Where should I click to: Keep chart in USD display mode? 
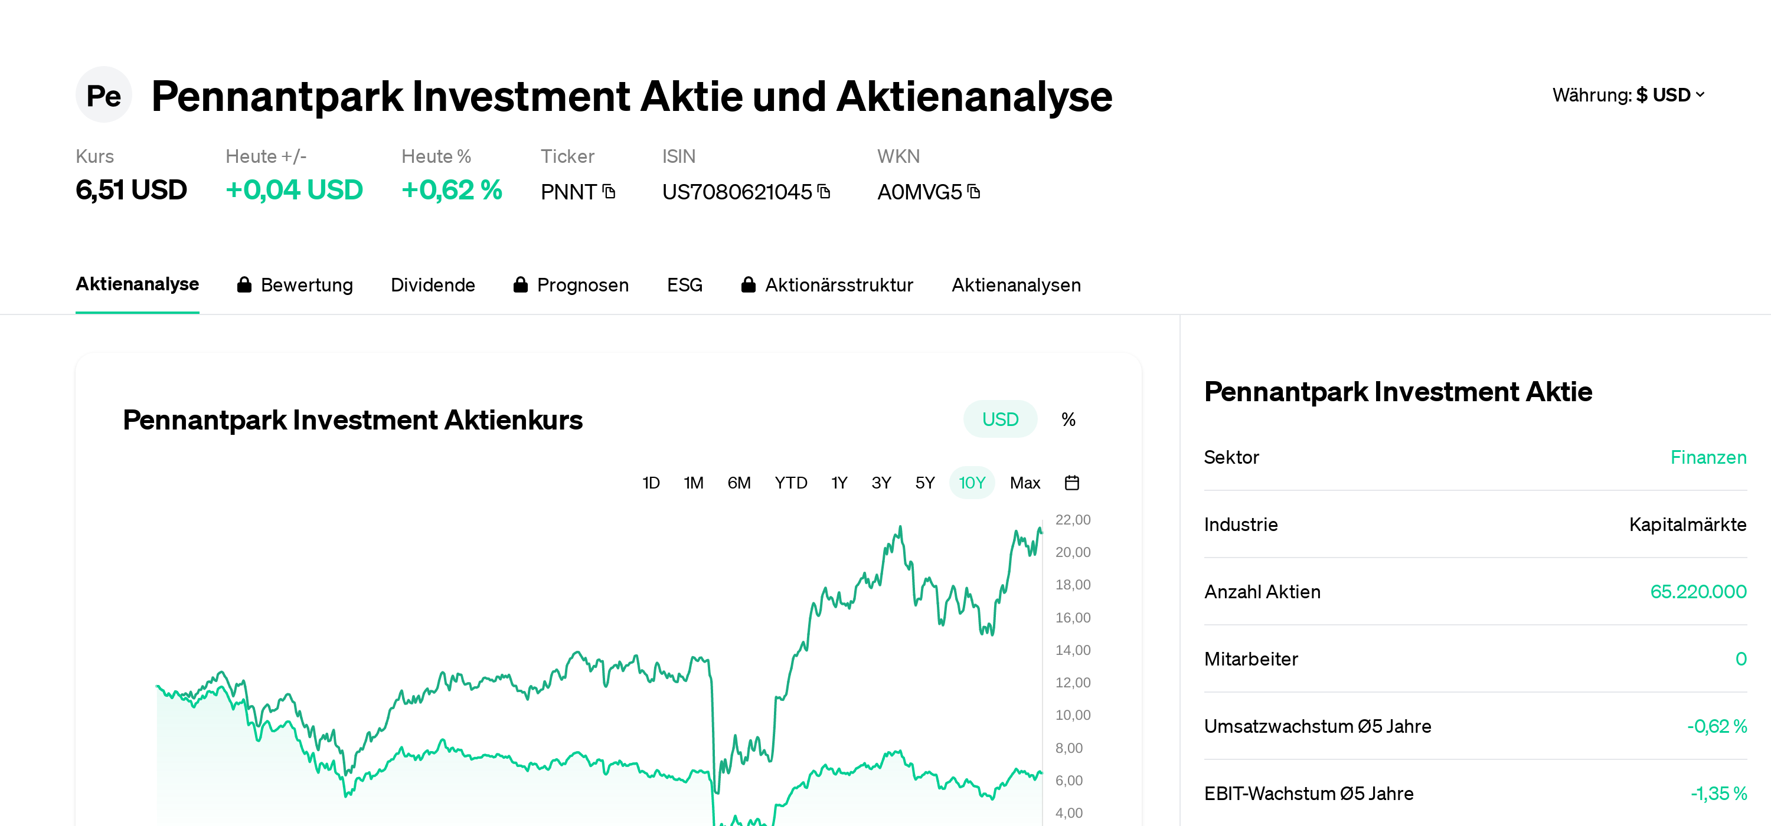tap(999, 418)
